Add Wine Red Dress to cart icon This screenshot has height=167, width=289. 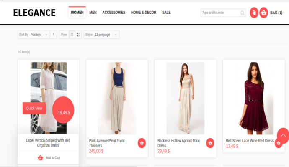279,143
